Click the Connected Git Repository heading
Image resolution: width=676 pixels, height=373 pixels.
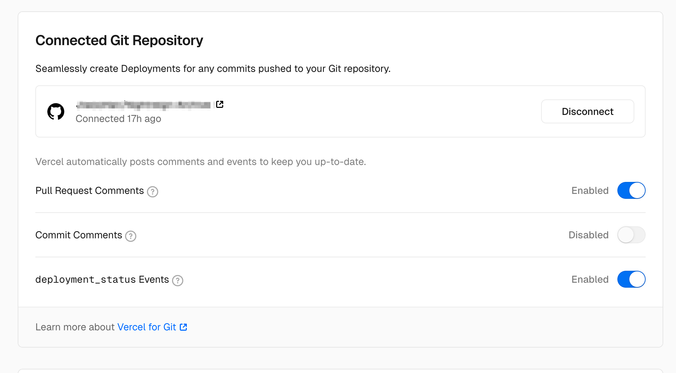(x=119, y=41)
